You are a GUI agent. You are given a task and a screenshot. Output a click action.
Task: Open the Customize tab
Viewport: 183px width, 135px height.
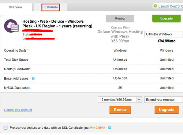(50, 7)
